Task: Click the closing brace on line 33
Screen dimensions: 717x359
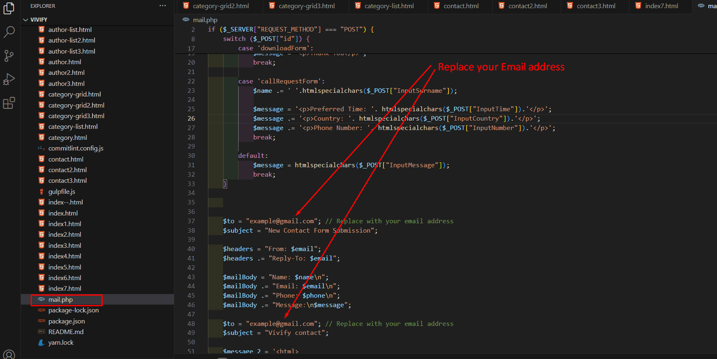Action: point(225,184)
